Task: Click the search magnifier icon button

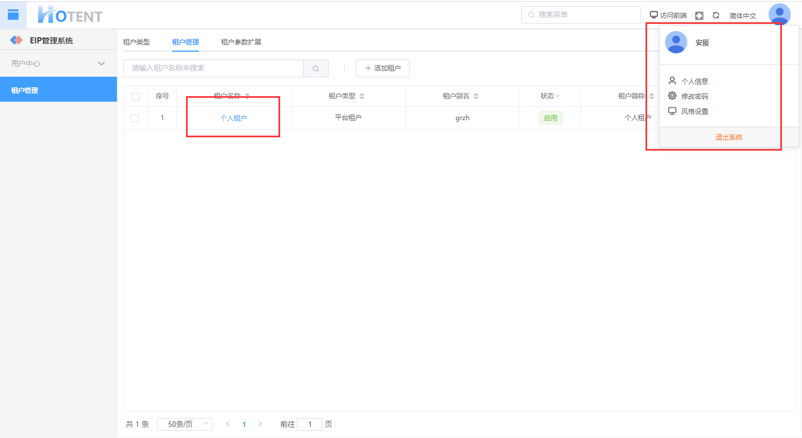Action: (x=316, y=68)
